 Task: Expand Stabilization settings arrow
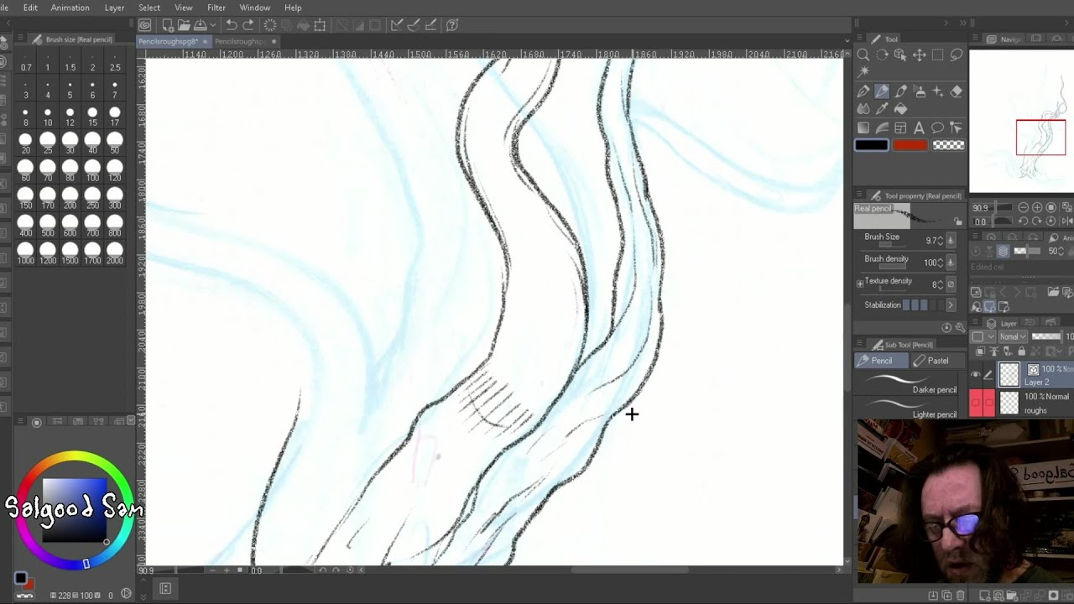(951, 305)
